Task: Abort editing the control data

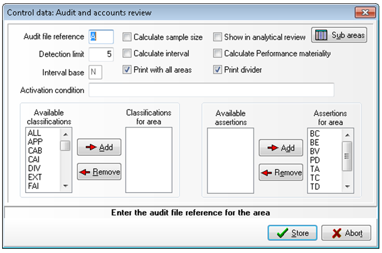Action: (x=346, y=233)
